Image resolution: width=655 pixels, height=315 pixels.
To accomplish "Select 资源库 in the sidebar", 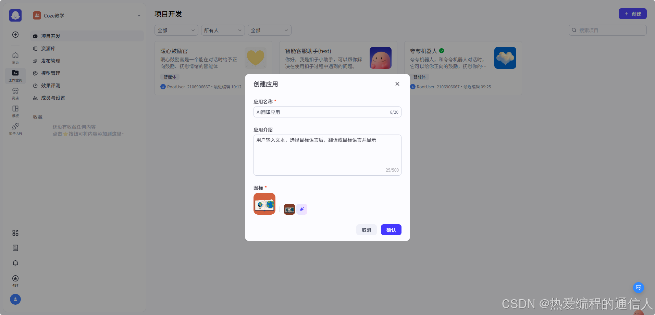I will tap(87, 48).
